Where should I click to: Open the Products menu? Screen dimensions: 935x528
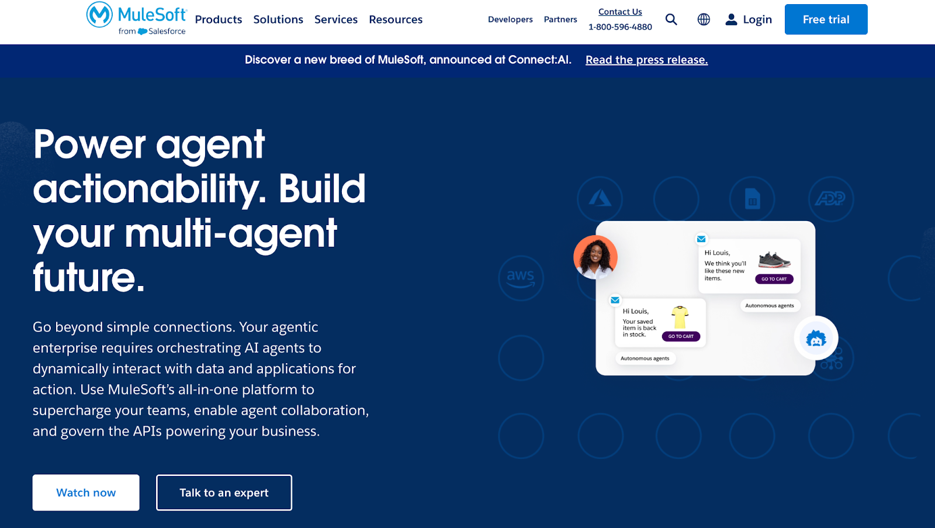click(219, 19)
